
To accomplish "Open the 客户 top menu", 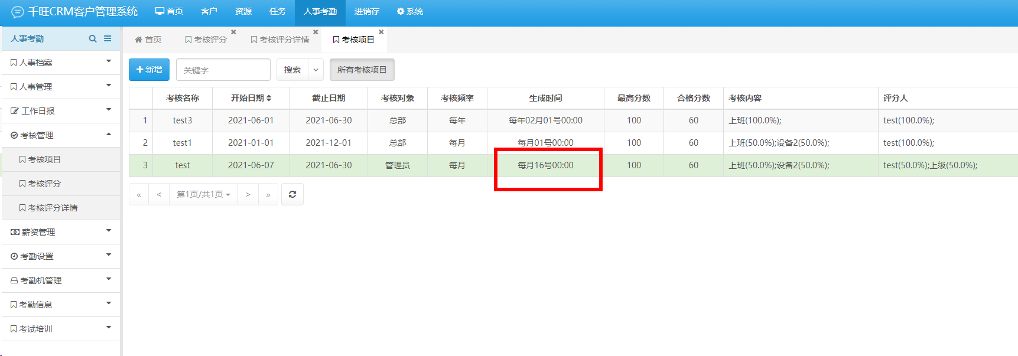I will [x=209, y=11].
